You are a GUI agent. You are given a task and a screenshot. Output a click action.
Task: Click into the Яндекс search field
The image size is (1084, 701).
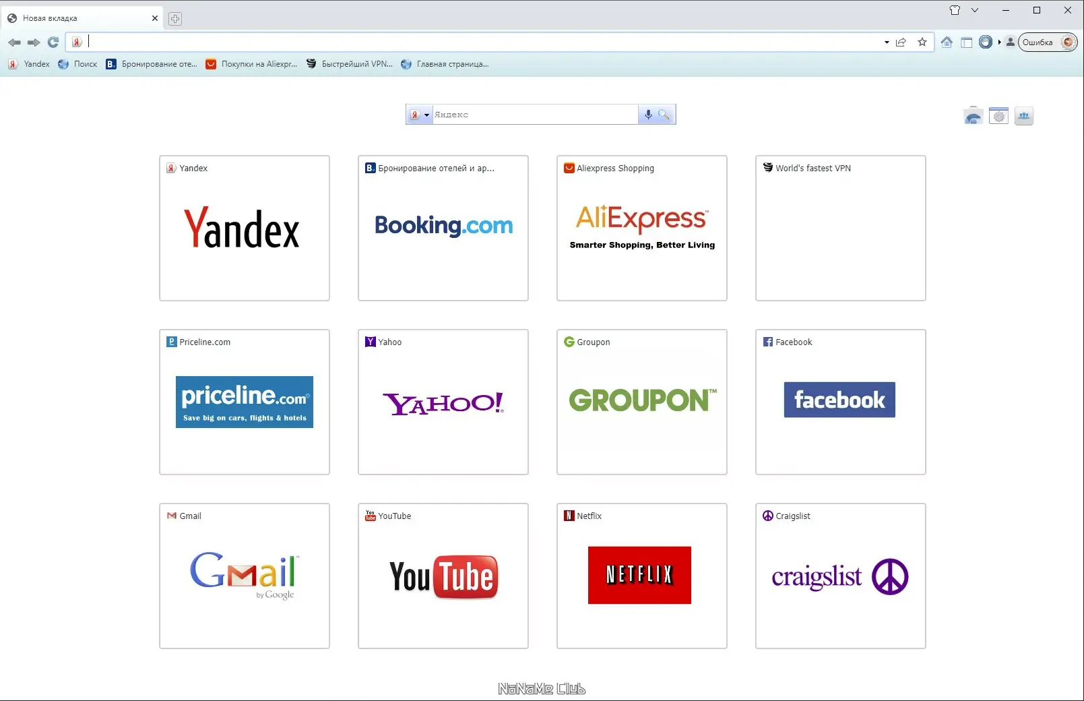pyautogui.click(x=535, y=115)
